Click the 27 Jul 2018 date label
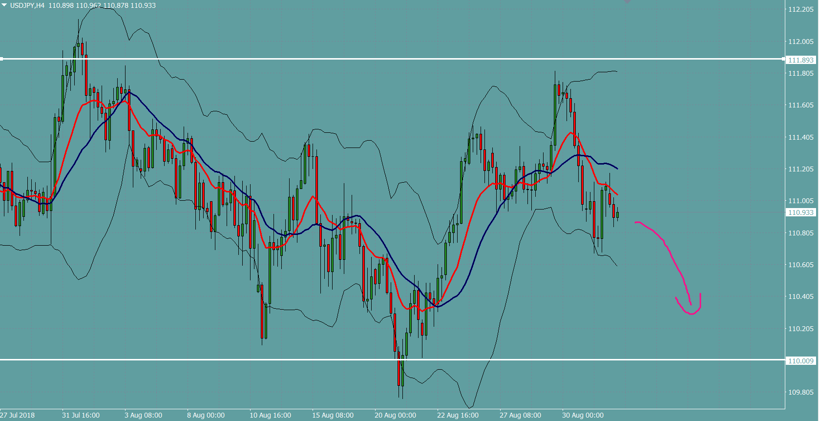819x421 pixels. pyautogui.click(x=18, y=415)
